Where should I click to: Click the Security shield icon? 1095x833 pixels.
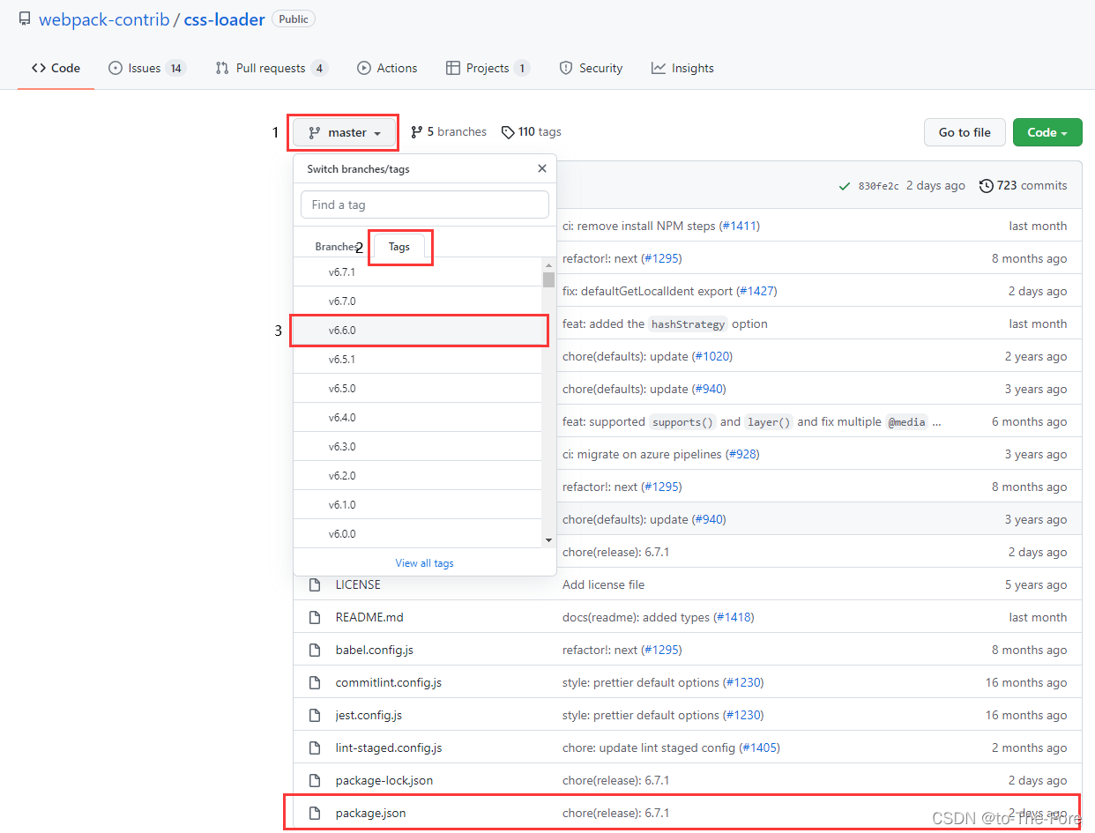(564, 68)
